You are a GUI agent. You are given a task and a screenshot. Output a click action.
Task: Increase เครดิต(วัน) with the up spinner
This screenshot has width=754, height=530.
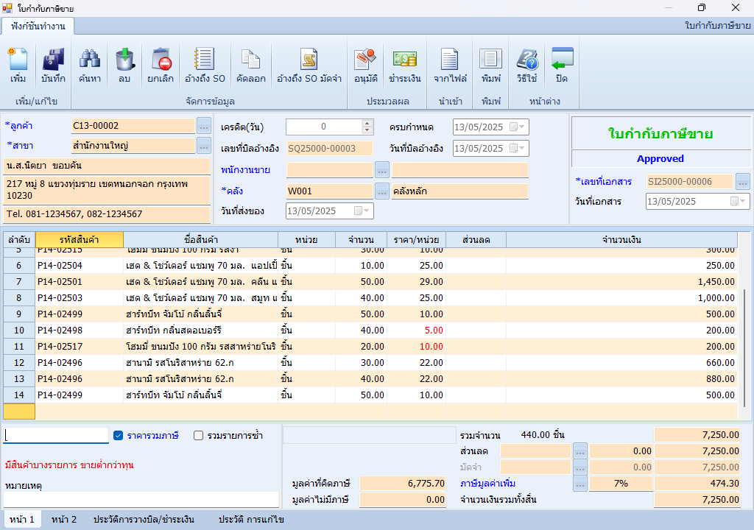tap(367, 123)
